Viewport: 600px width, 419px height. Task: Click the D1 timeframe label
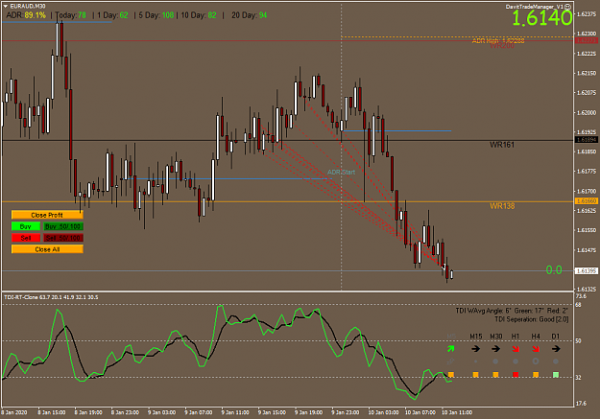pyautogui.click(x=556, y=337)
